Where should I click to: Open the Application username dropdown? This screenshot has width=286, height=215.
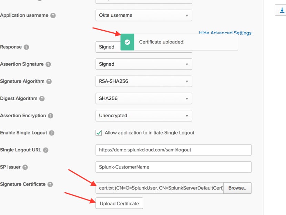click(x=143, y=15)
